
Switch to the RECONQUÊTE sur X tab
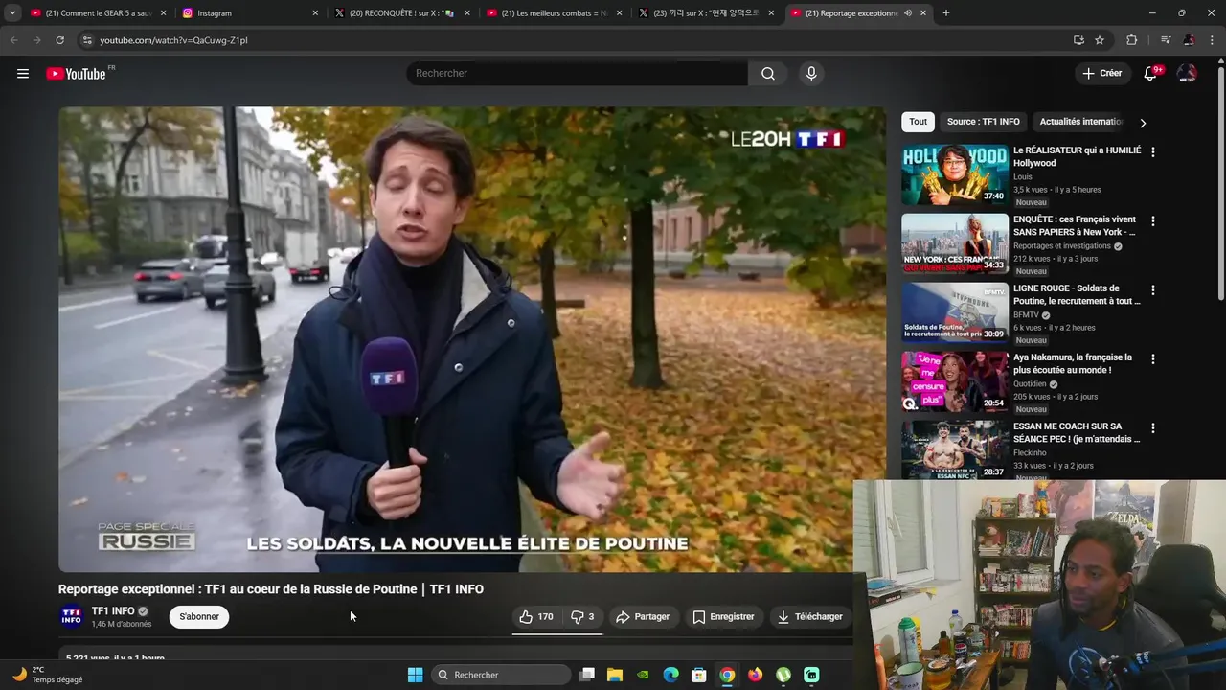pos(403,13)
